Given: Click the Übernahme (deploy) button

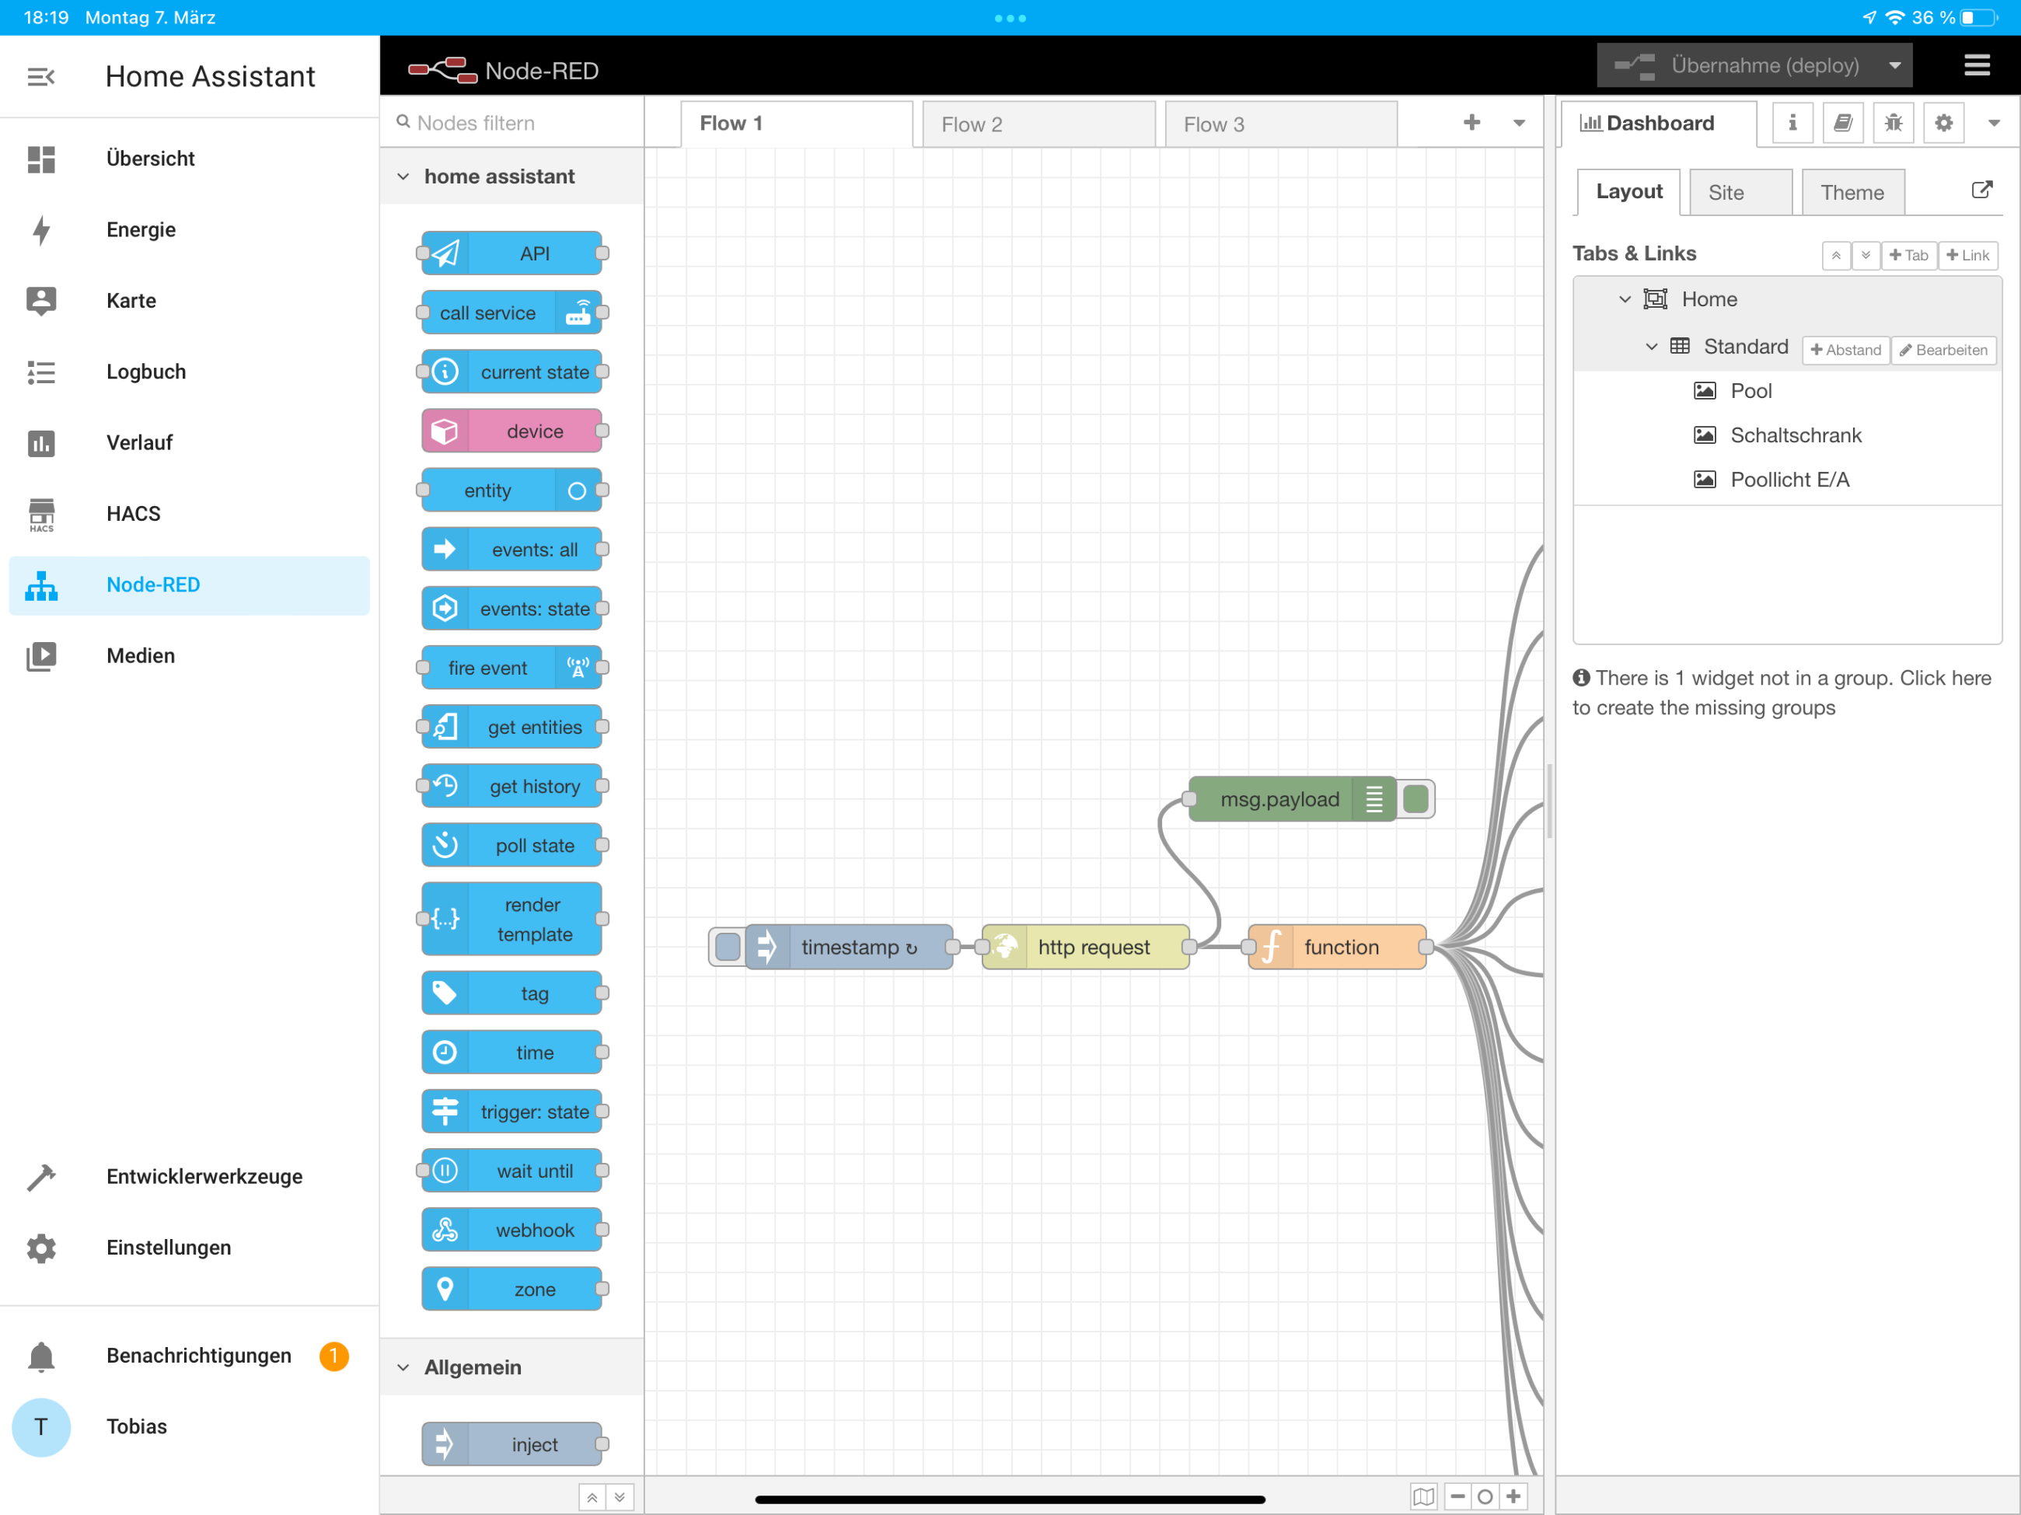Looking at the screenshot, I should [x=1737, y=66].
